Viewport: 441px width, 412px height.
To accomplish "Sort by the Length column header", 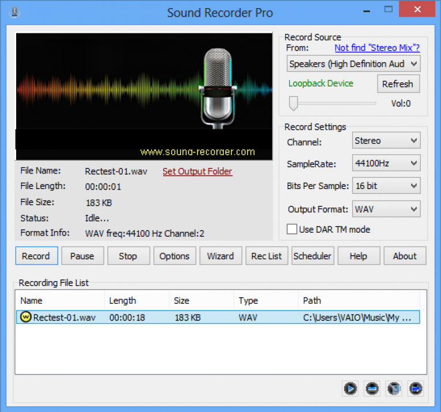I will 137,300.
